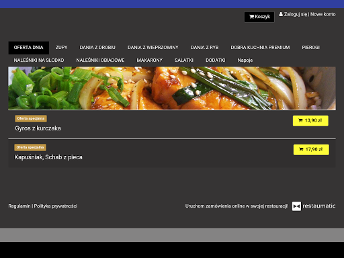Click the Kapuśniak, Schab z pieca dish name
The height and width of the screenshot is (258, 344).
tap(48, 157)
